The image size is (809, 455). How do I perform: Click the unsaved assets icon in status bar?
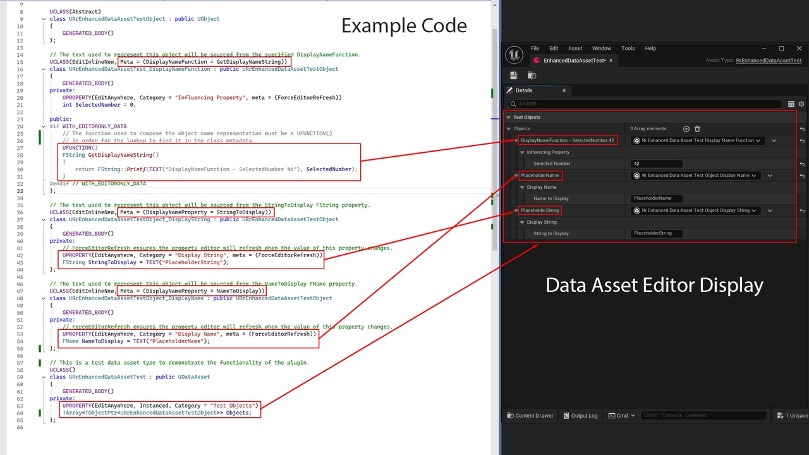click(779, 415)
